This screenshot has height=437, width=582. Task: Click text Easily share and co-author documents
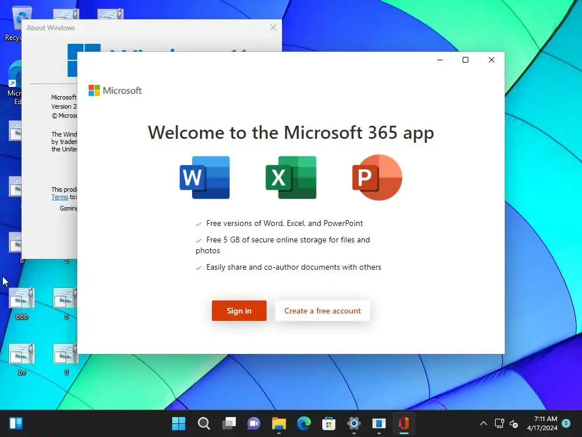coord(294,267)
